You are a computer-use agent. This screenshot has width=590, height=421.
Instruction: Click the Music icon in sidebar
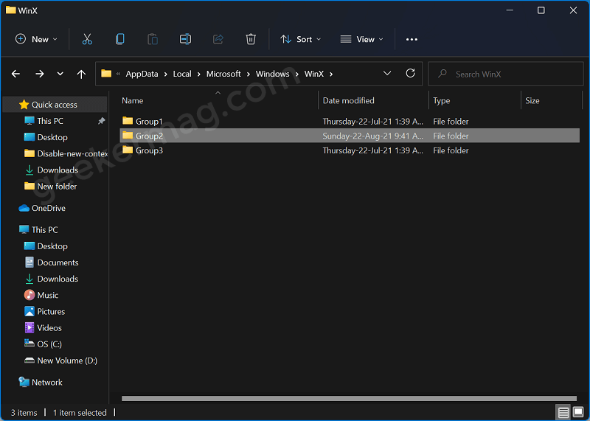click(x=29, y=295)
